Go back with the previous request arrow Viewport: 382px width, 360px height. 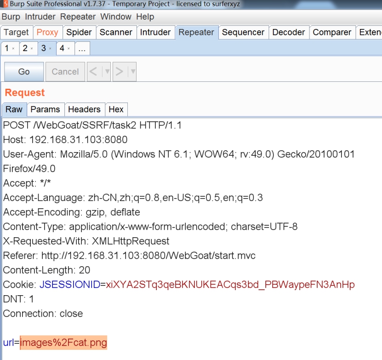pyautogui.click(x=93, y=71)
